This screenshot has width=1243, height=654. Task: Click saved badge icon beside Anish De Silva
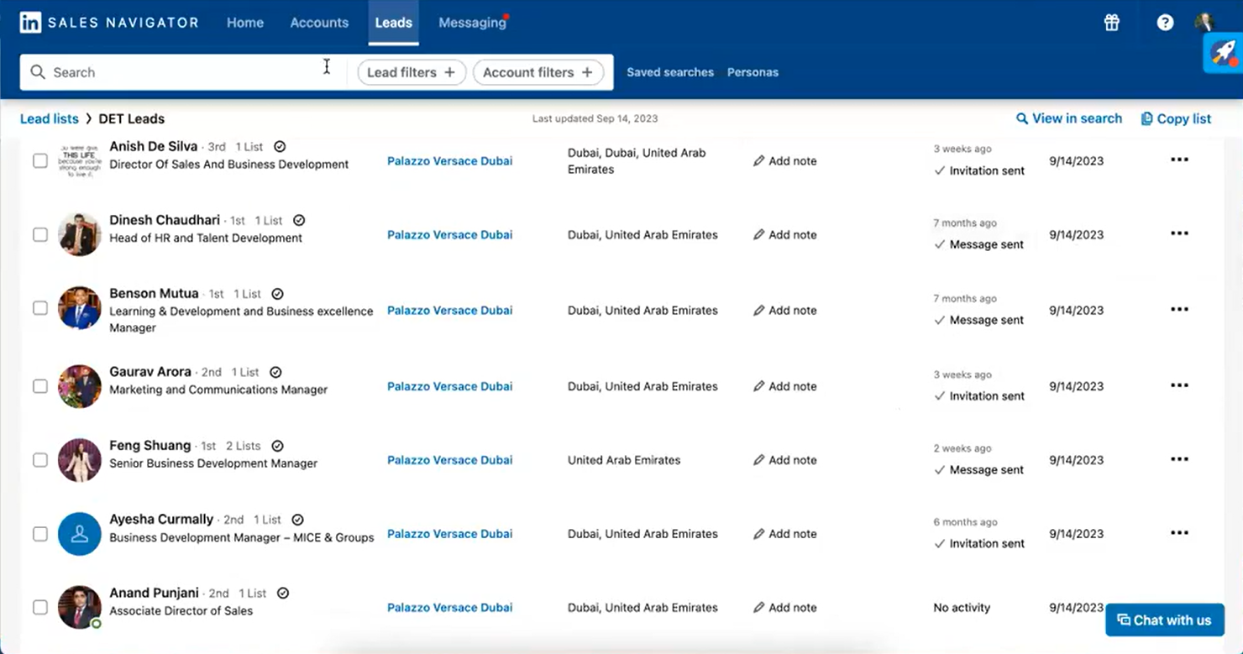pos(280,146)
